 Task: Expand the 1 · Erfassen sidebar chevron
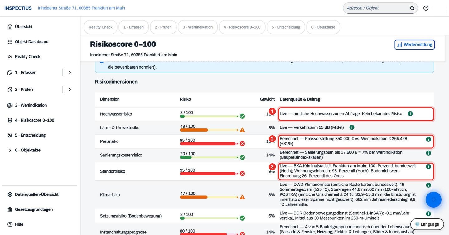(x=70, y=73)
